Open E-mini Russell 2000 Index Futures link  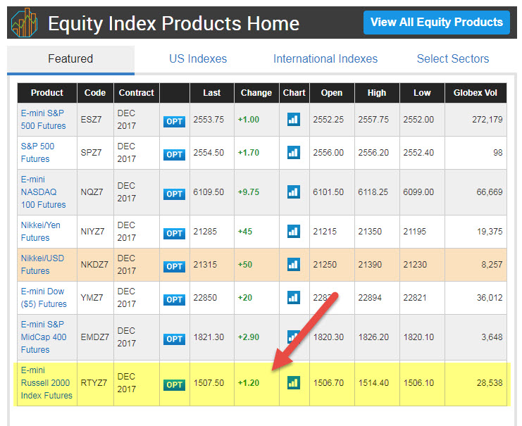tap(46, 383)
